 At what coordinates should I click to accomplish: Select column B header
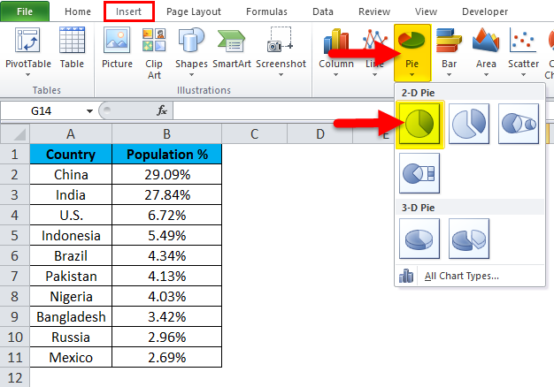[x=166, y=134]
